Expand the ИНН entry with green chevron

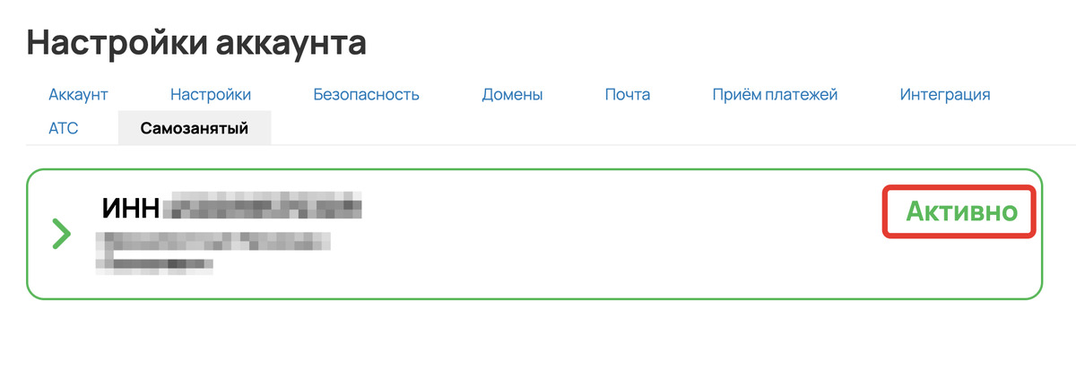(x=61, y=234)
